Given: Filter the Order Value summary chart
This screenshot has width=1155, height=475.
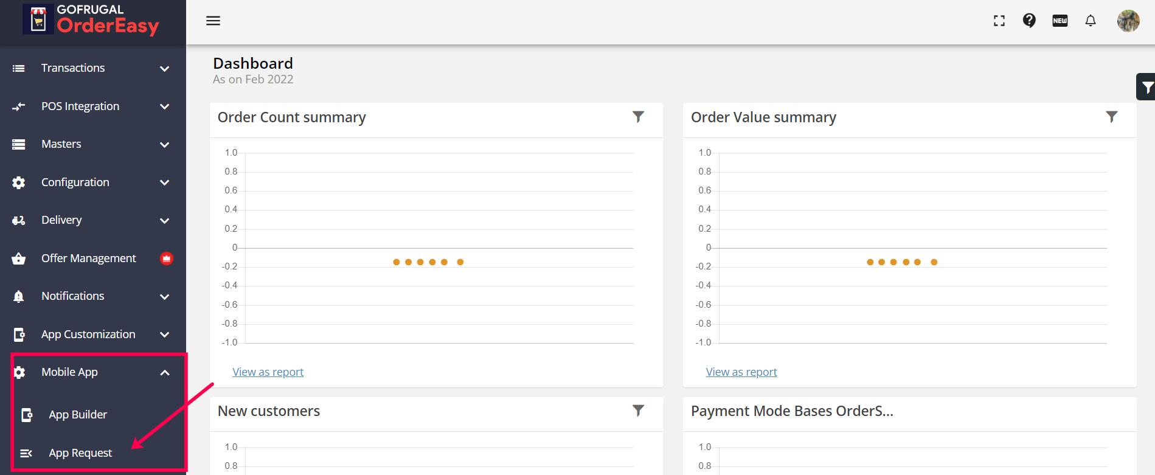Looking at the screenshot, I should 1112,117.
